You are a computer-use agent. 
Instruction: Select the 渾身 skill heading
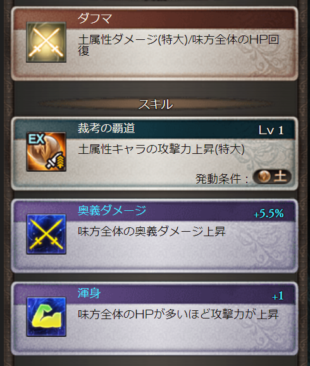pos(89,293)
